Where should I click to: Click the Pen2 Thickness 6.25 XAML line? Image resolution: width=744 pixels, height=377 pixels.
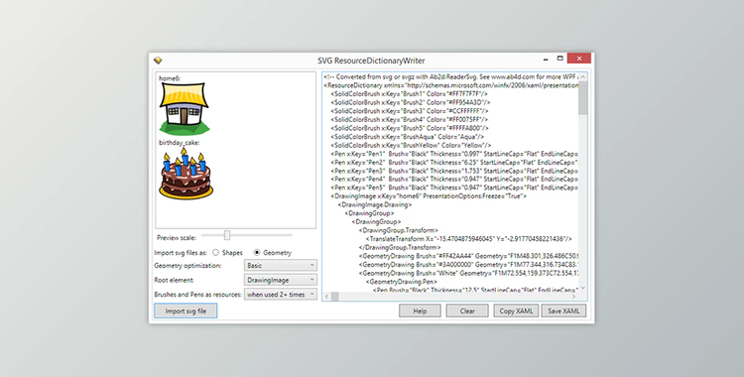pos(454,163)
